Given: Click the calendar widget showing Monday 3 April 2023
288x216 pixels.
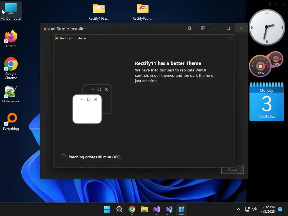Looking at the screenshot, I should click(x=267, y=102).
